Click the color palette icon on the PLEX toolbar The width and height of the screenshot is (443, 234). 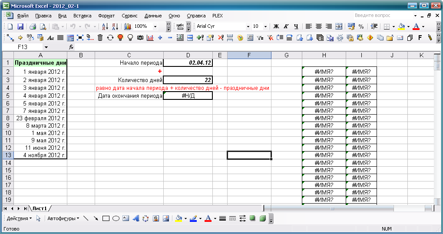(240, 37)
